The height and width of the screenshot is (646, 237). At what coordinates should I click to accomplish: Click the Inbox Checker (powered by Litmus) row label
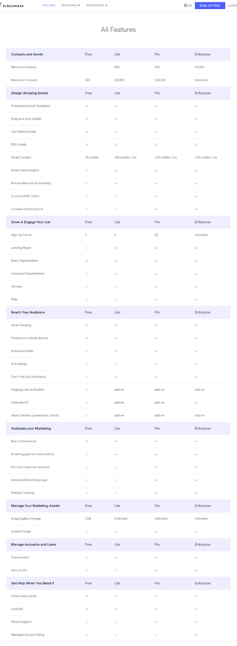(35, 415)
